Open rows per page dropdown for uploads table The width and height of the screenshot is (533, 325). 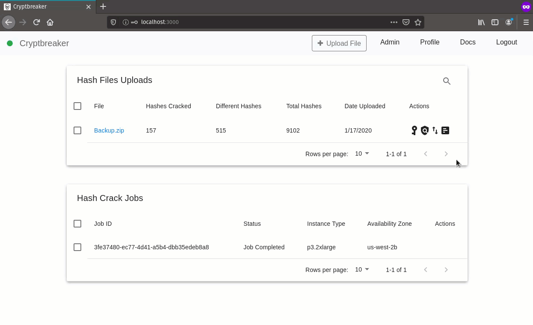pos(362,154)
